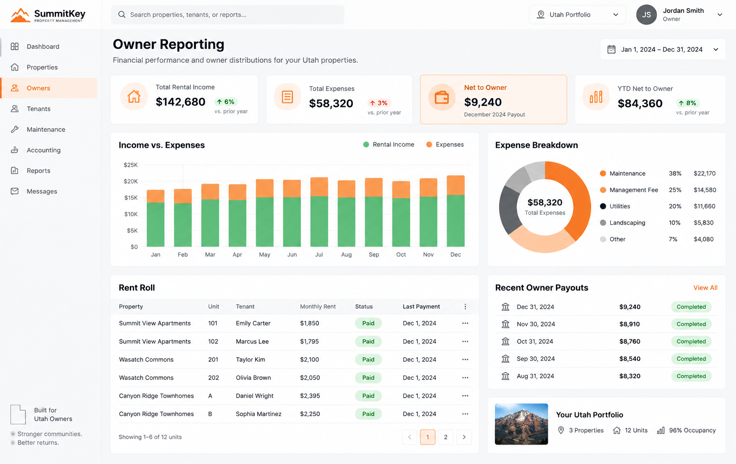Click the Total Rental Income house icon
The width and height of the screenshot is (736, 464).
tap(134, 97)
